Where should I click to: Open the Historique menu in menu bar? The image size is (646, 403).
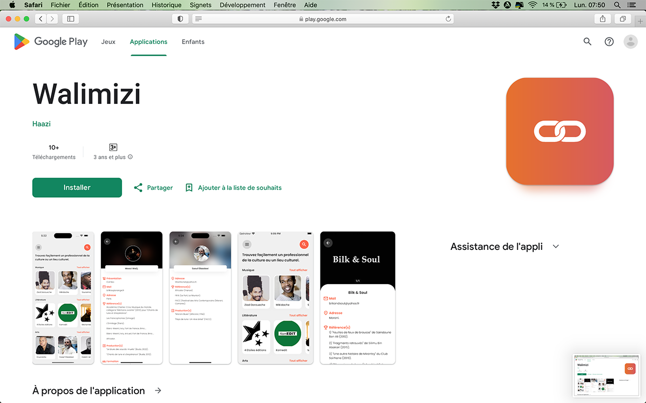[x=167, y=5]
